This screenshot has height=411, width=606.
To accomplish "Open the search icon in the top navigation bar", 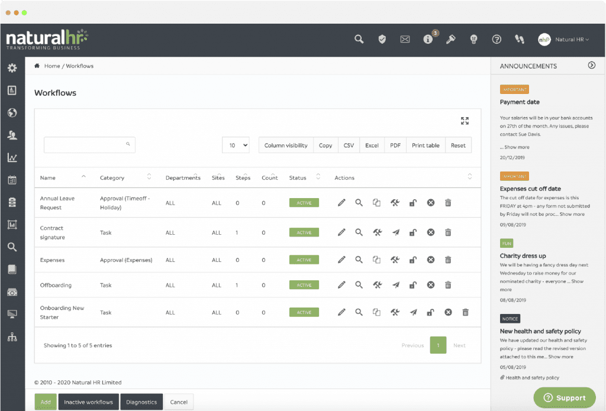I will coord(359,39).
